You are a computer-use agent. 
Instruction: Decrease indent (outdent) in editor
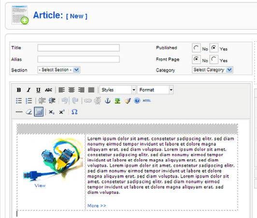point(42,101)
